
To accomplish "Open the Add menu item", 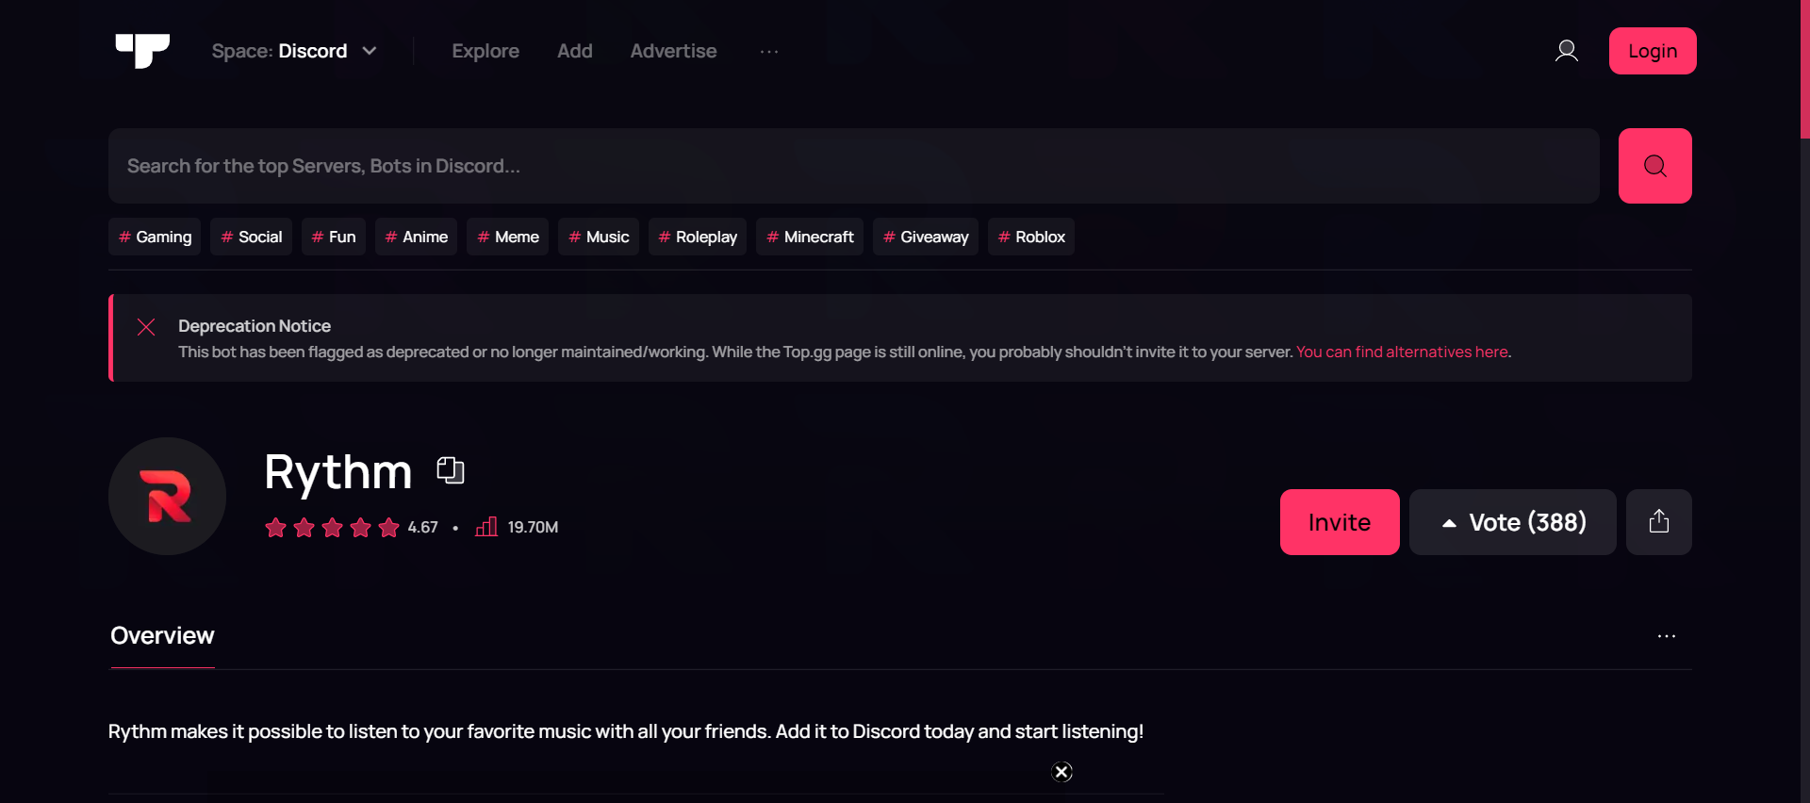I will [574, 51].
